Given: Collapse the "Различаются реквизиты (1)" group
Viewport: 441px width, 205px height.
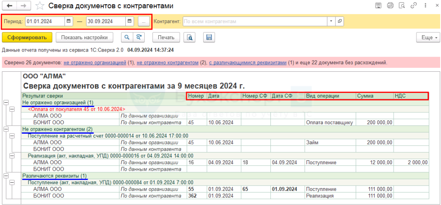Looking at the screenshot, I should [x=6, y=176].
